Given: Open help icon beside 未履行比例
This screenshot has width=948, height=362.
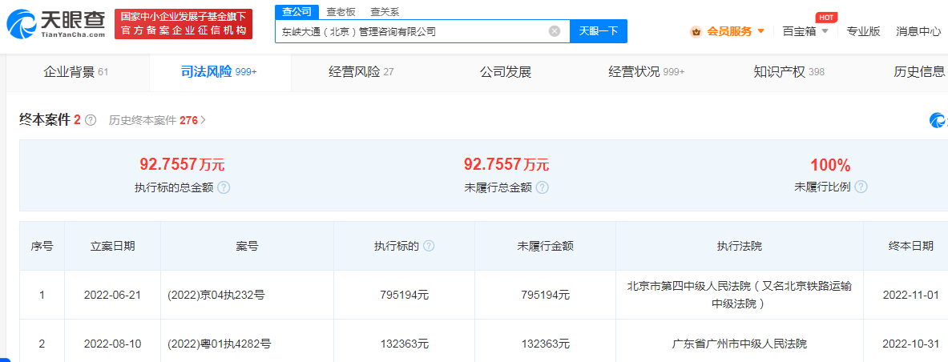Looking at the screenshot, I should (861, 187).
